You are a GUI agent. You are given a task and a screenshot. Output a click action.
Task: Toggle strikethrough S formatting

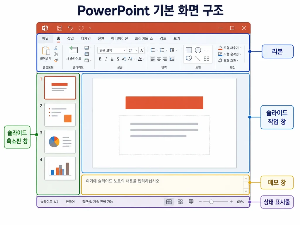click(x=118, y=59)
